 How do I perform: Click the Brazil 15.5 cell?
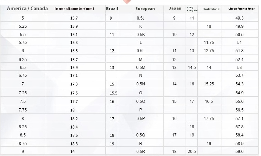click(113, 93)
